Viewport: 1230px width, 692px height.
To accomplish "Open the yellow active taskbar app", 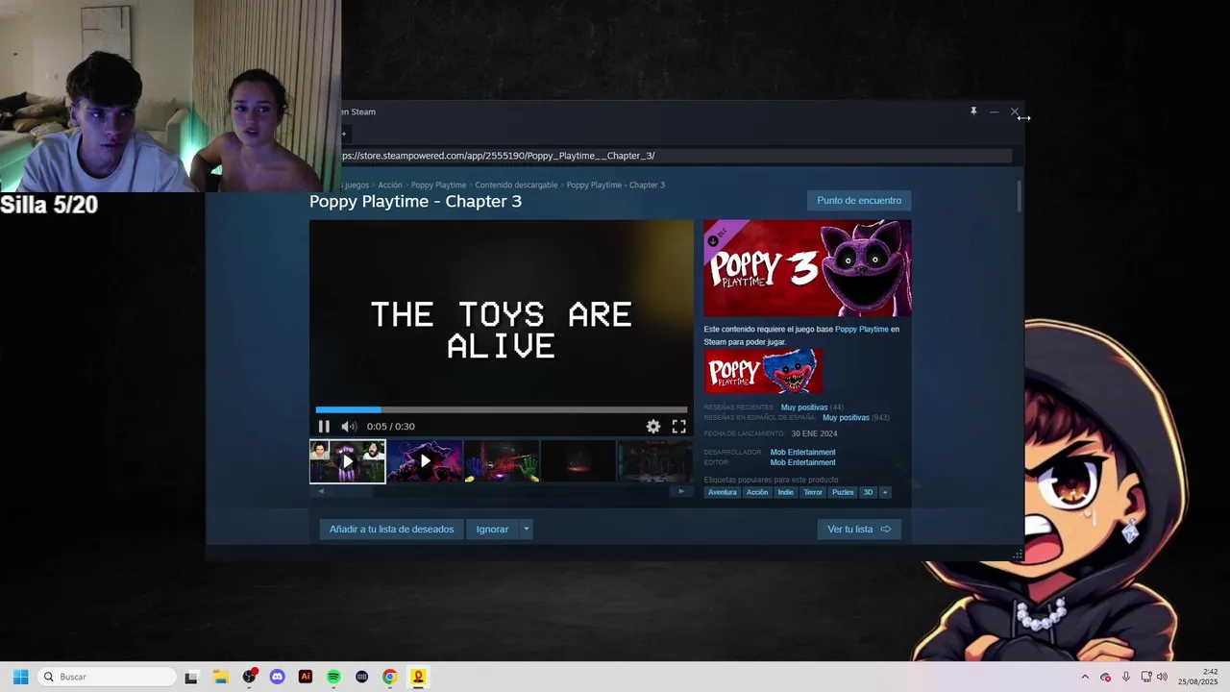I will click(418, 677).
